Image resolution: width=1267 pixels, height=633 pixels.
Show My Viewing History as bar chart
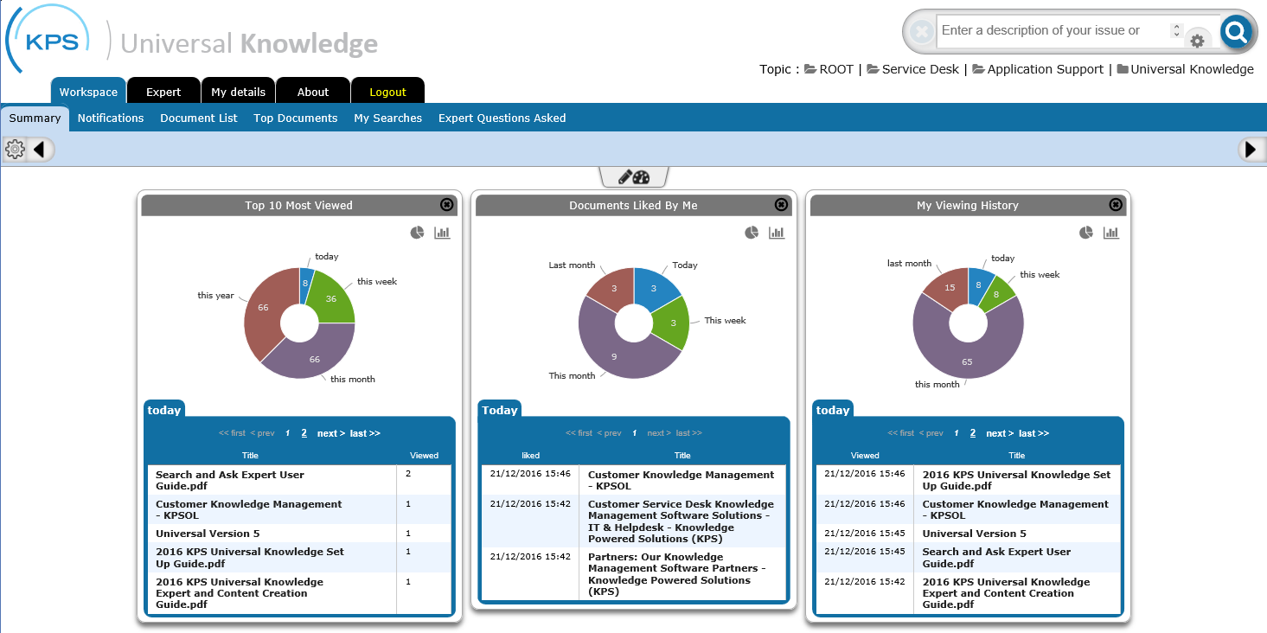click(x=1111, y=233)
